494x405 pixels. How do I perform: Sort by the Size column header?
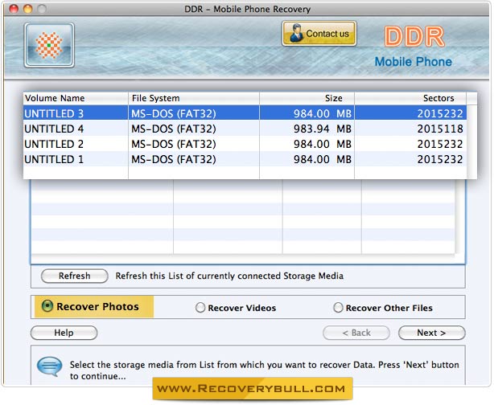[x=307, y=99]
